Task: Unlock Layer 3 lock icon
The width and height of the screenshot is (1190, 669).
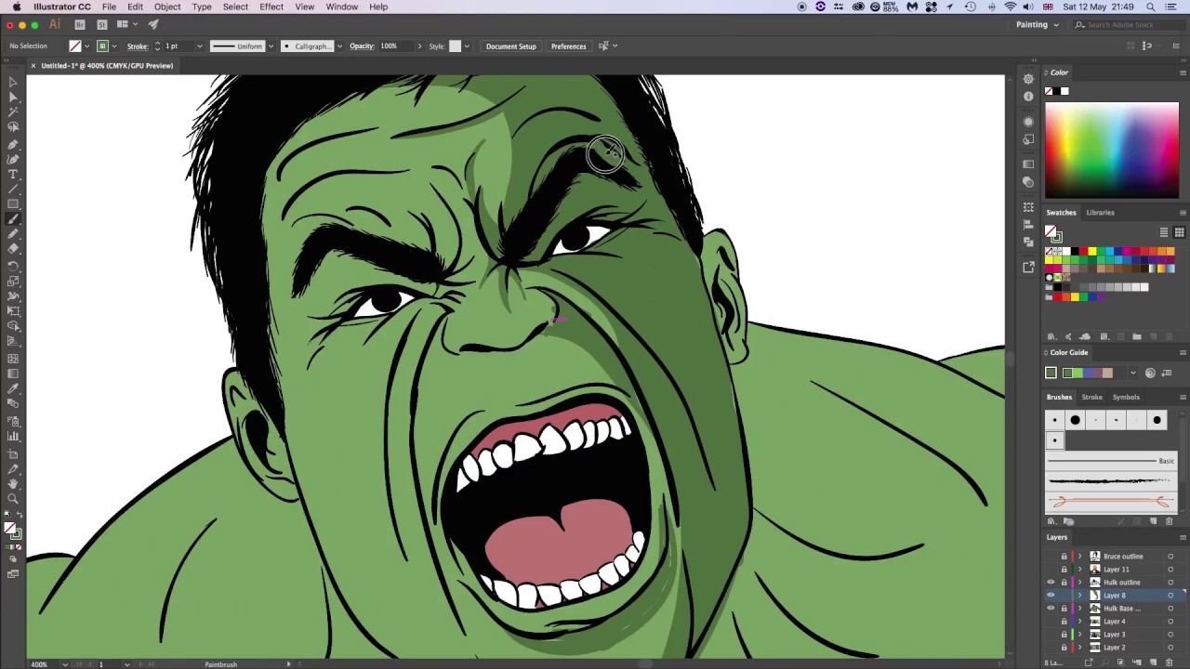Action: click(x=1064, y=635)
